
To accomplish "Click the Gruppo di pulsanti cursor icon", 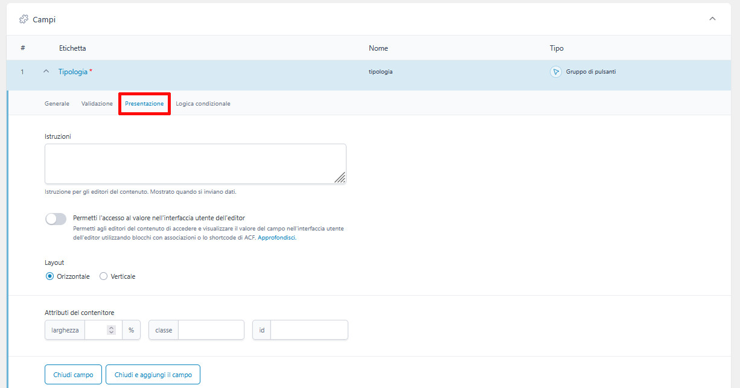I will (556, 72).
